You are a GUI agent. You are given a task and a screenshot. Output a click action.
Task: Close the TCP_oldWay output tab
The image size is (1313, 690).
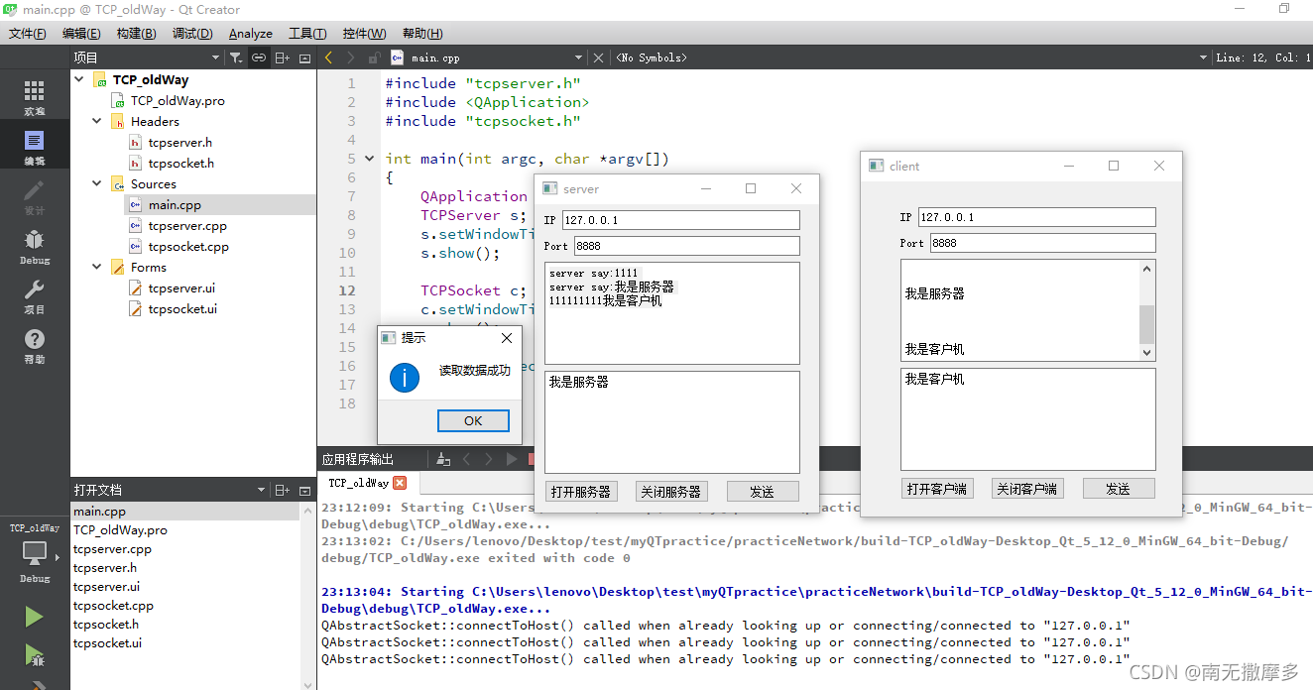pos(400,483)
